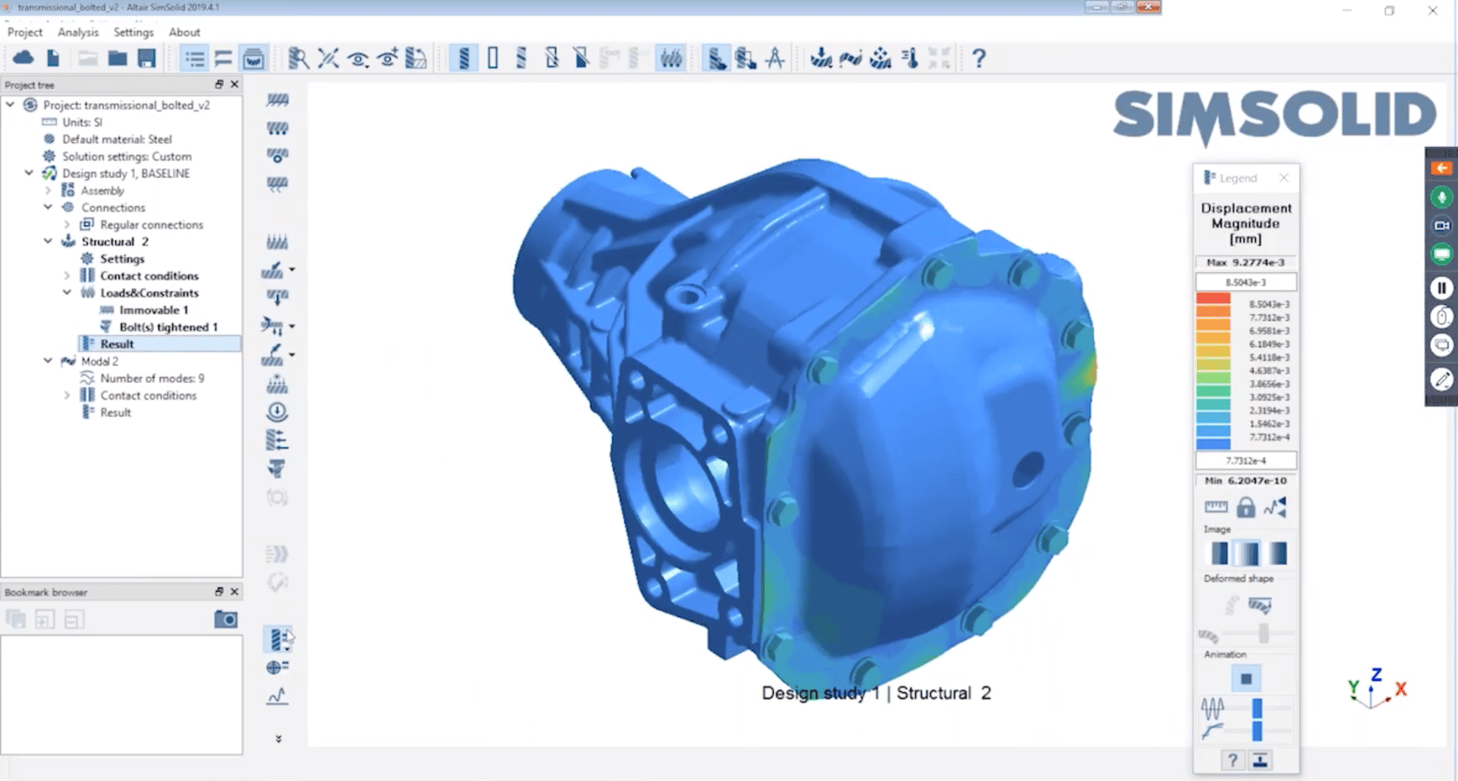Open the Help with the question mark icon
The height and width of the screenshot is (781, 1458).
(979, 58)
